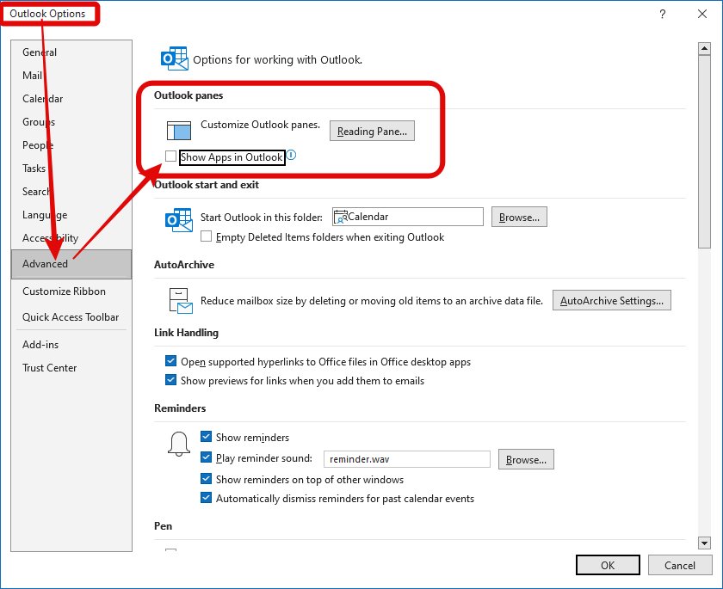723x589 pixels.
Task: Close the Outlook Options dialog with X
Action: (701, 14)
